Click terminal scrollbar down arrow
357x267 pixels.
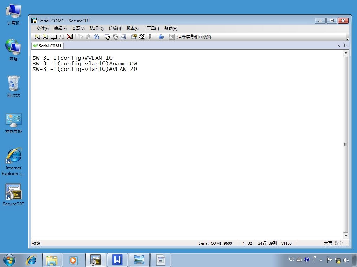point(345,236)
